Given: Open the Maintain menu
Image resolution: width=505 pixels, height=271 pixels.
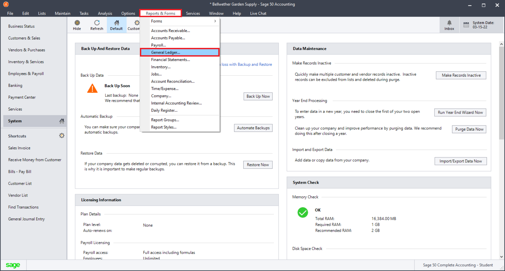Looking at the screenshot, I should tap(62, 13).
